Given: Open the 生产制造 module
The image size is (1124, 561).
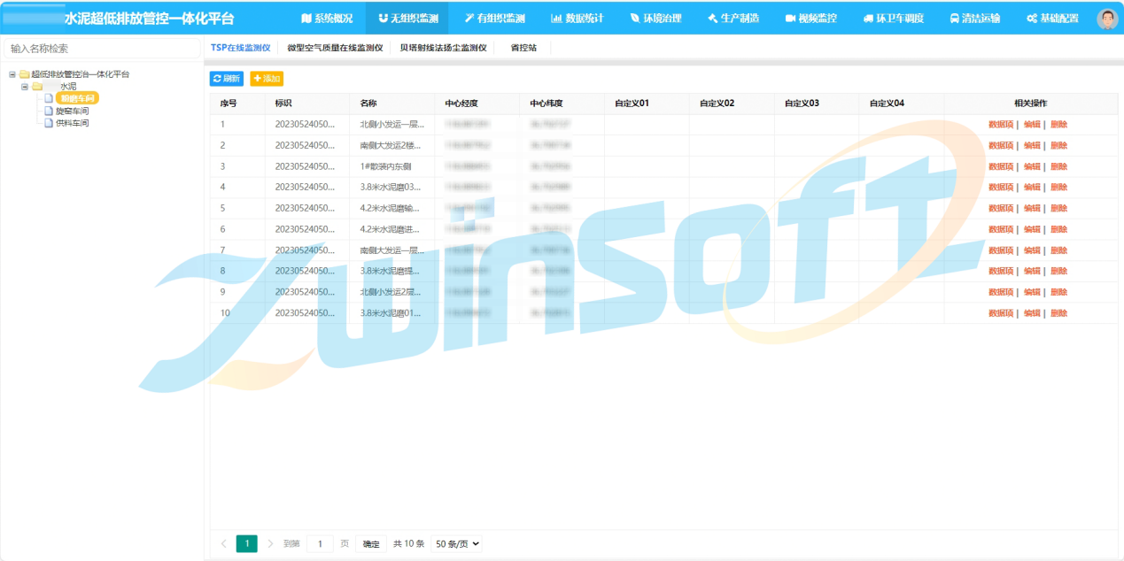Looking at the screenshot, I should point(733,18).
